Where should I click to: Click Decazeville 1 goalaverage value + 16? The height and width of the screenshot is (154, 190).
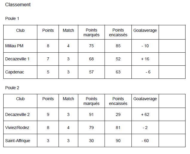145,59
